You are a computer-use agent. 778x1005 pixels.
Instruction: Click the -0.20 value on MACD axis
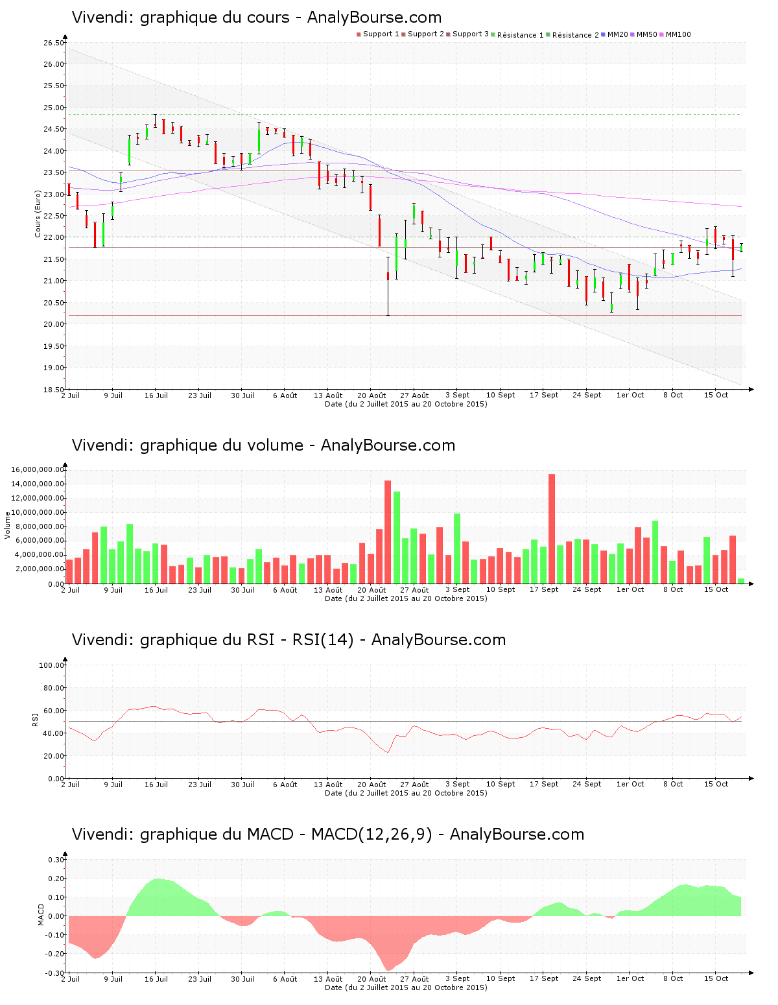pos(55,954)
